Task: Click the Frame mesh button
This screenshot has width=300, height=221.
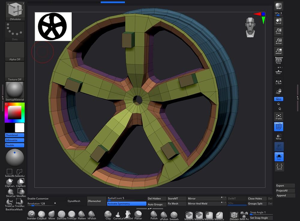Action: pyautogui.click(x=279, y=116)
